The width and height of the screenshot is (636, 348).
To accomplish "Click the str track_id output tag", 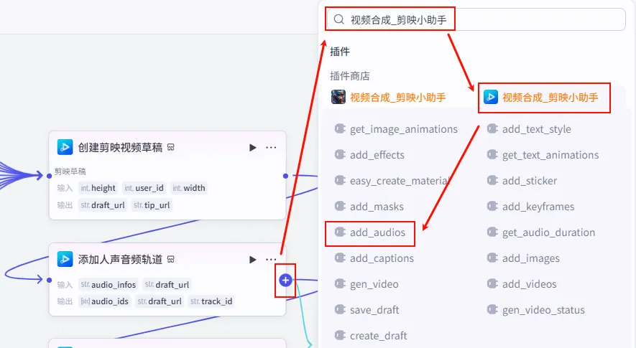I will pos(211,301).
